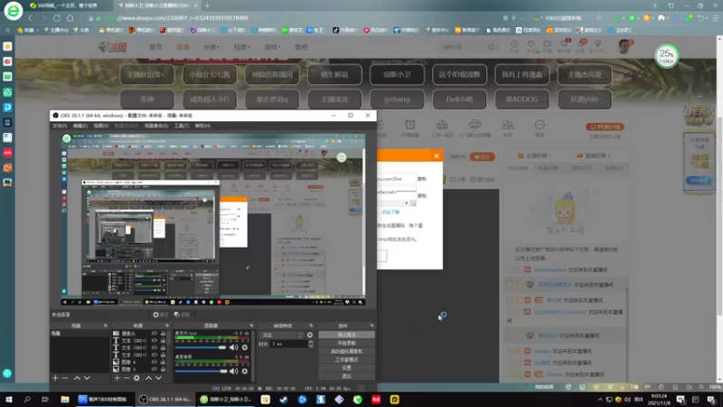The height and width of the screenshot is (407, 723).
Task: Toggle visibility eye for 图像 3 source
Action: (155, 369)
